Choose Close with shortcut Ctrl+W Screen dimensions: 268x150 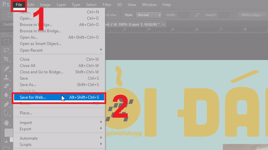[x=59, y=59]
